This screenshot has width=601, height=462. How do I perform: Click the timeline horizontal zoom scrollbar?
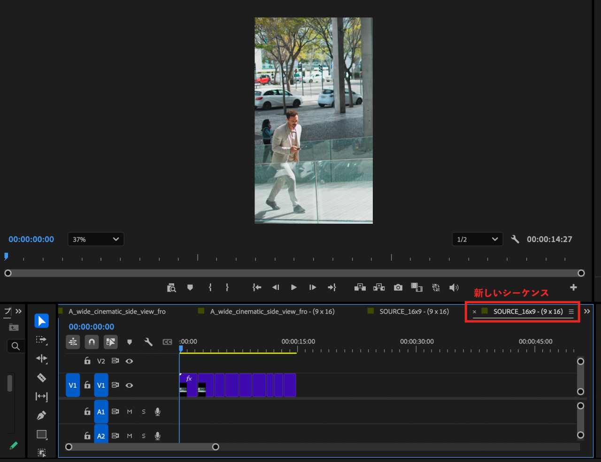[142, 447]
